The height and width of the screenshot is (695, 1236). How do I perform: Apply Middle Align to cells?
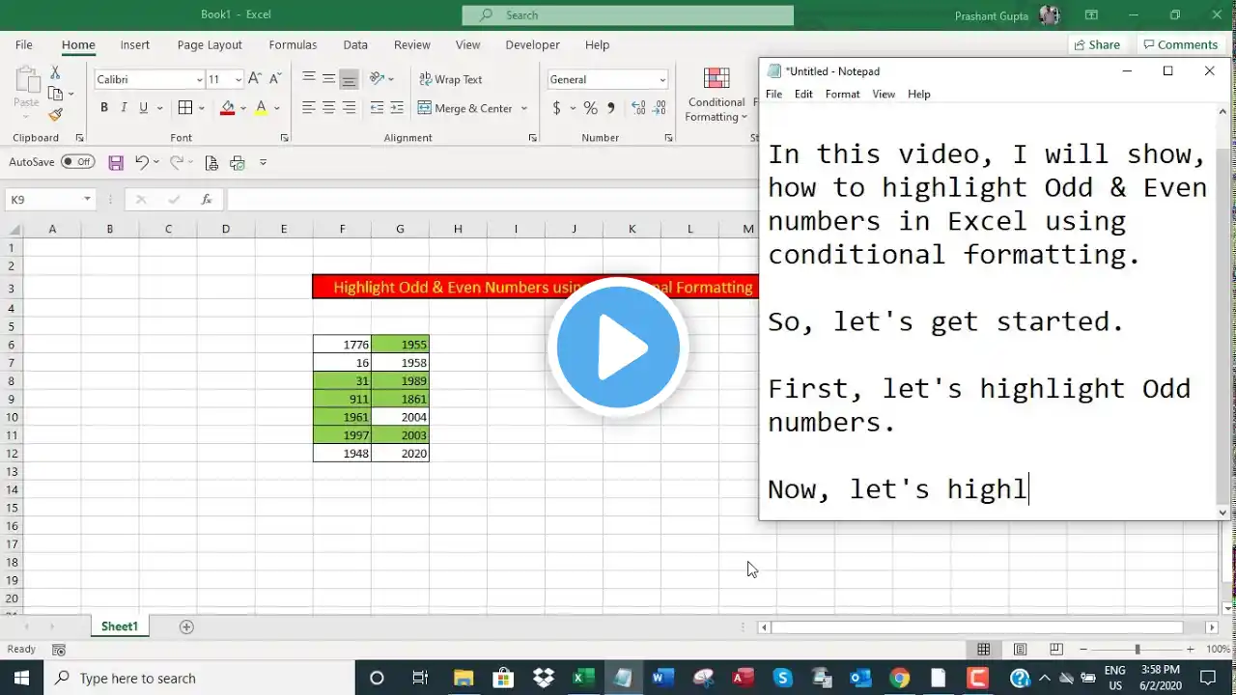pos(329,79)
